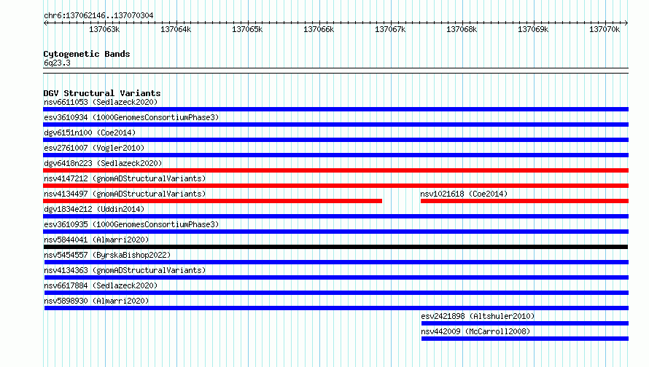Open the nsv1021618 (Coe2014) variant label

click(464, 194)
